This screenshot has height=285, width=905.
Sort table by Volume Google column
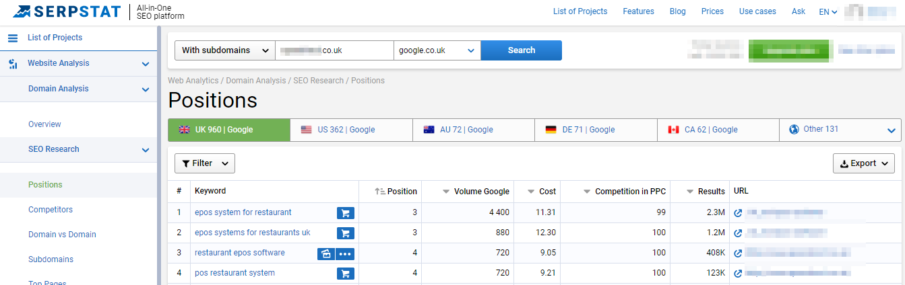point(476,192)
